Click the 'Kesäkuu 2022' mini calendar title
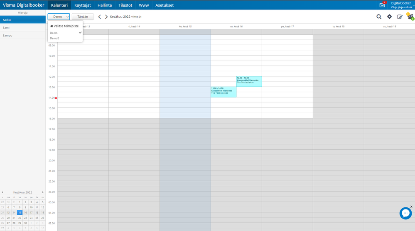Screen dimensions: 415x231 point(23,192)
